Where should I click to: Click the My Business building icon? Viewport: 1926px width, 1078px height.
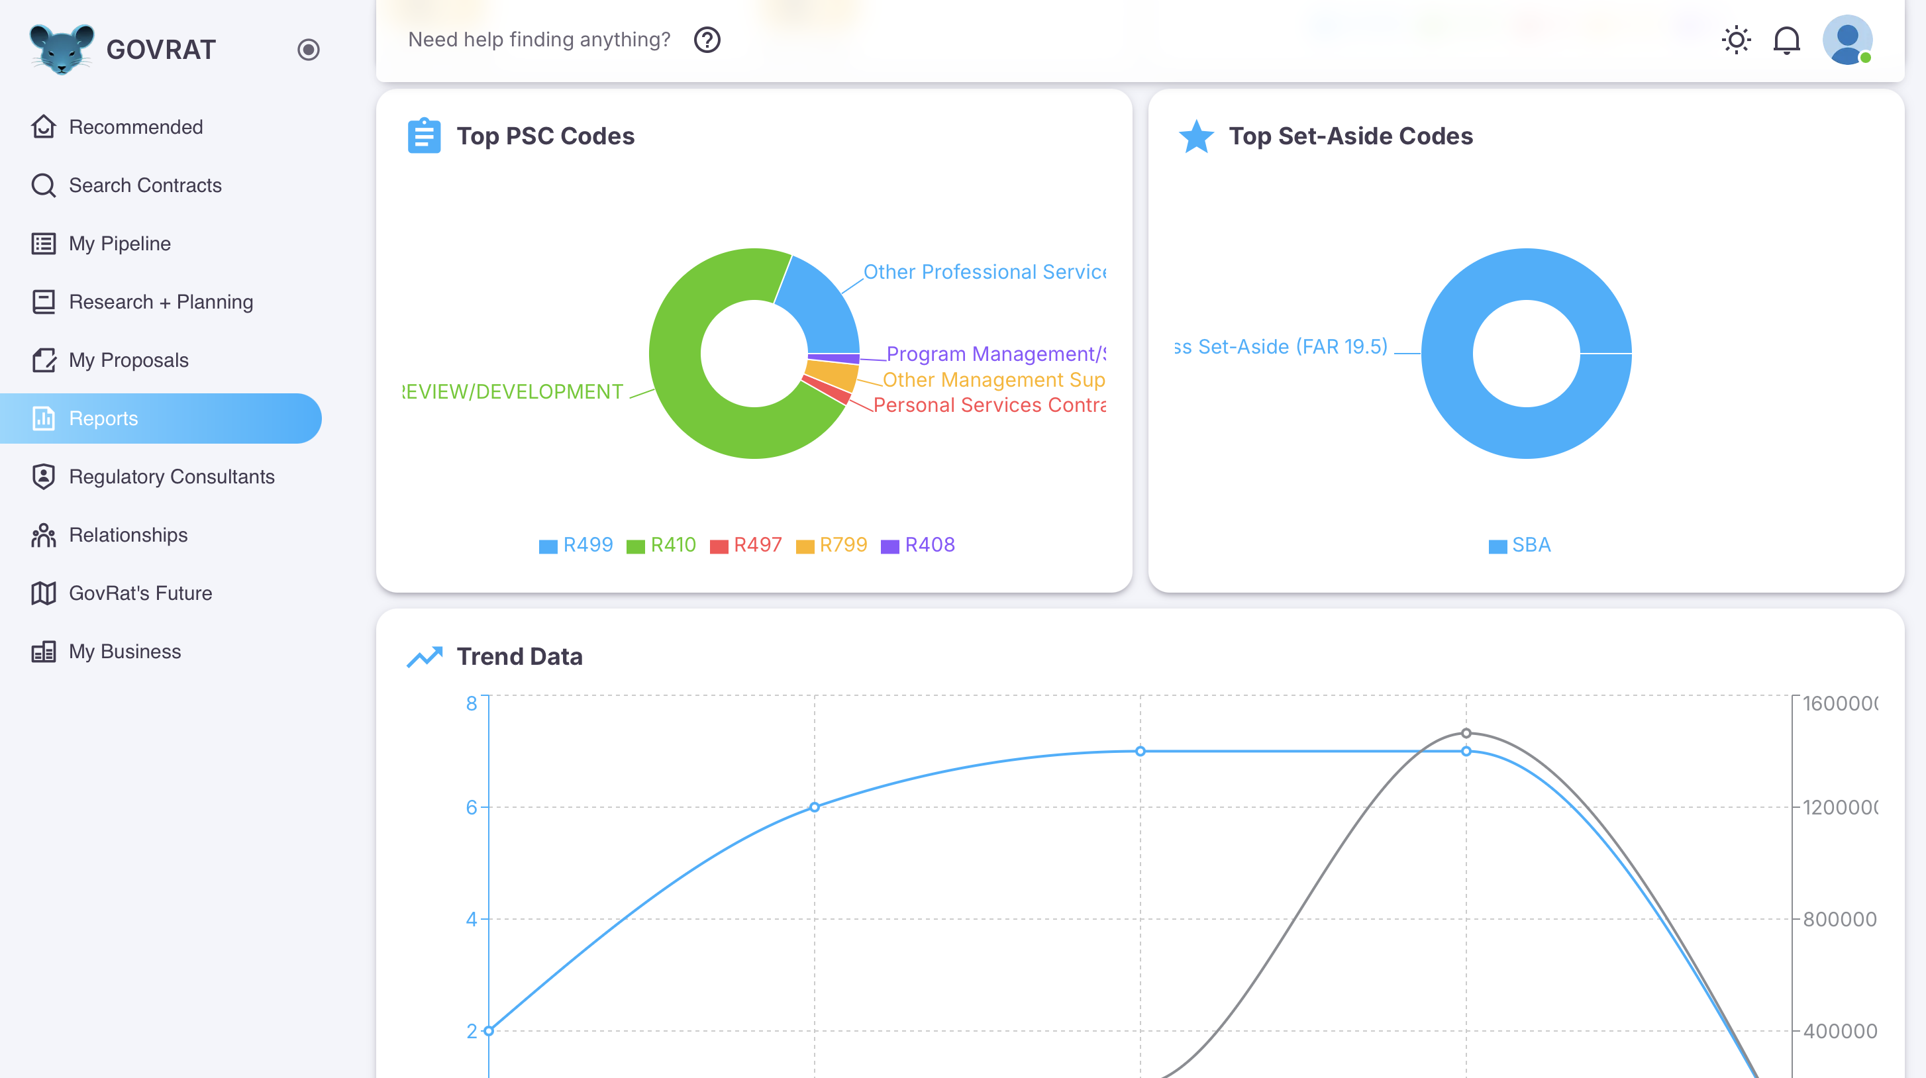(43, 651)
